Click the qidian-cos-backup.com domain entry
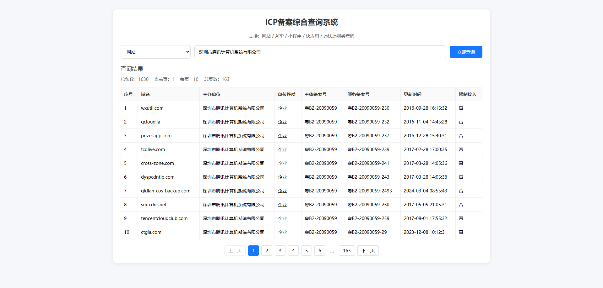 point(166,191)
